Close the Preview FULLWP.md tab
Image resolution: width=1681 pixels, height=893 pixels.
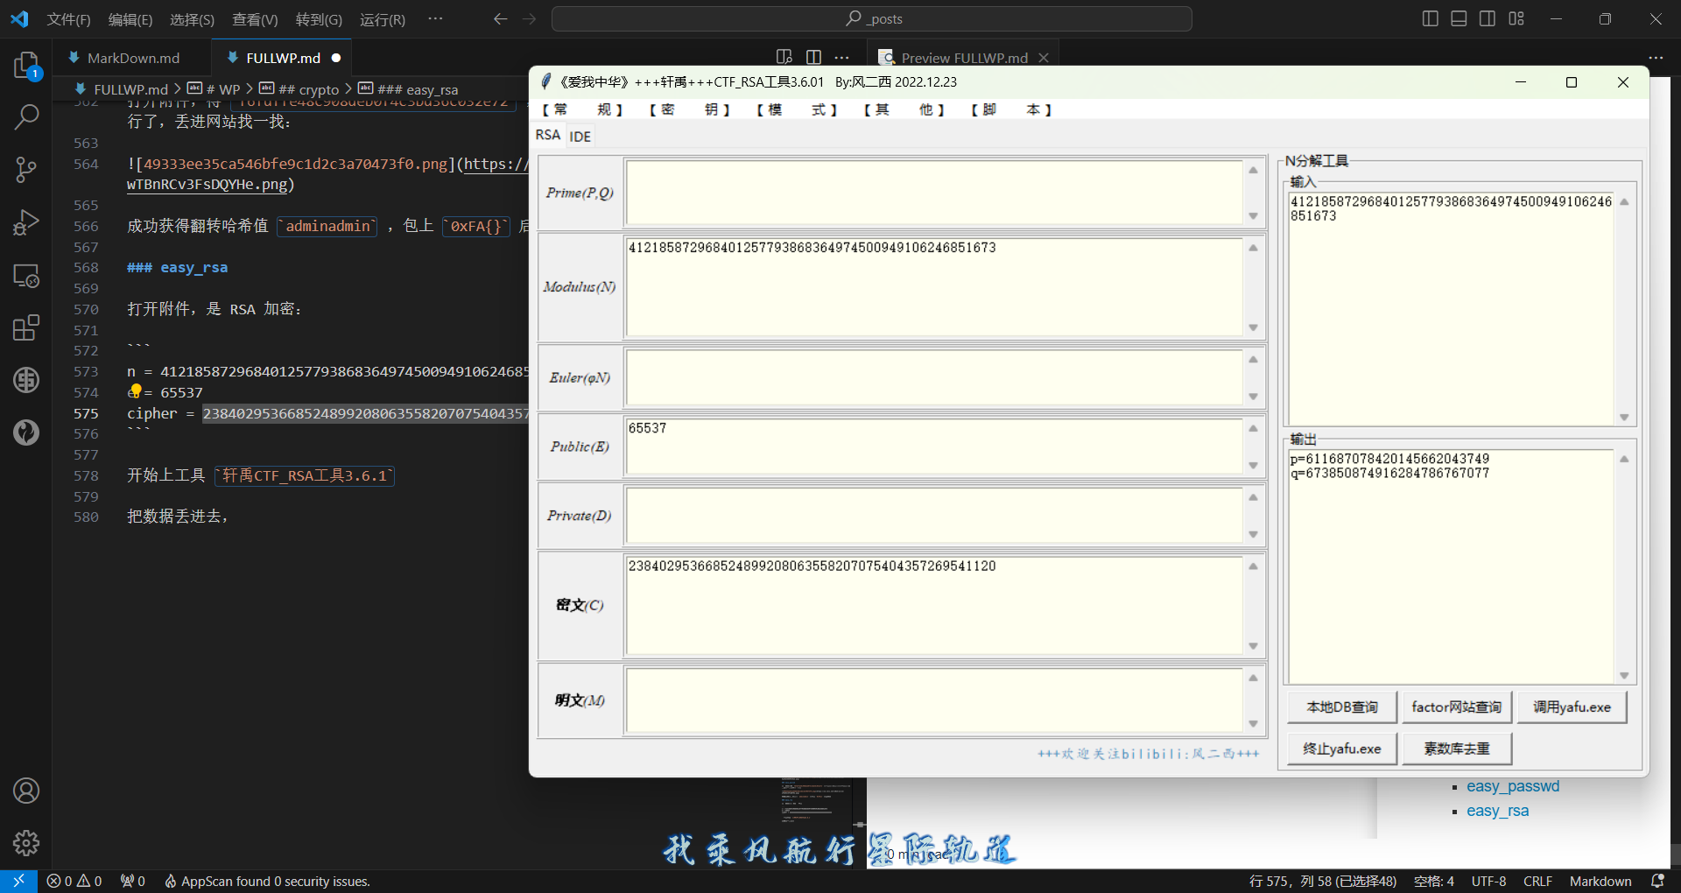pyautogui.click(x=1044, y=58)
